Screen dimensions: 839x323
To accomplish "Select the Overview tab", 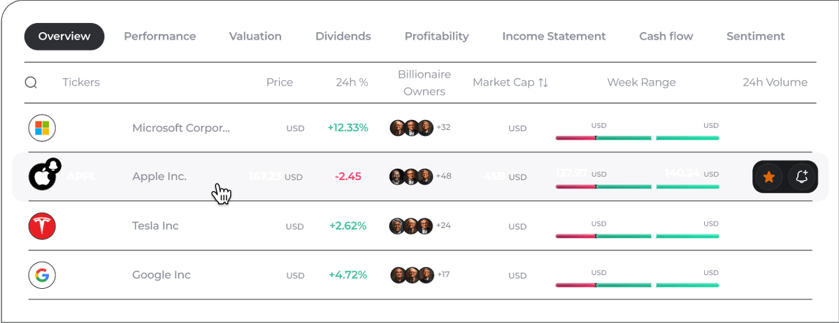I will click(x=64, y=37).
